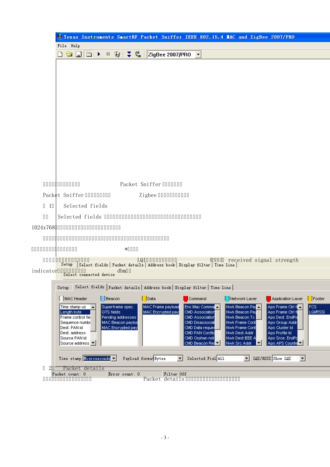Open the File menu
Screen dimensions: 330x467
pyautogui.click(x=62, y=46)
